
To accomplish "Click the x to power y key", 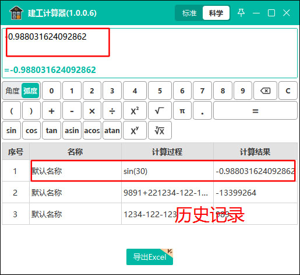I will 135,130.
